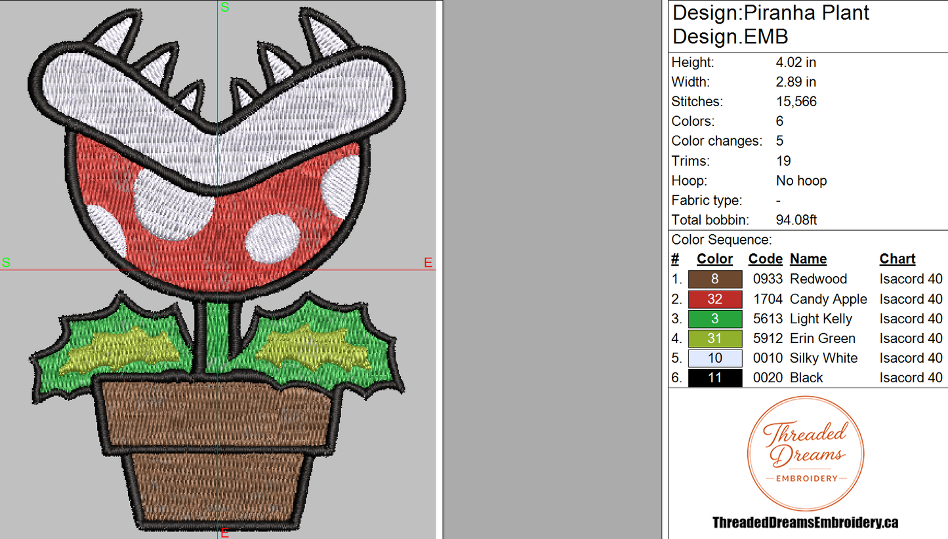Screen dimensions: 948x539
Task: Click the thread name 'Light Kelly'
Action: [821, 319]
